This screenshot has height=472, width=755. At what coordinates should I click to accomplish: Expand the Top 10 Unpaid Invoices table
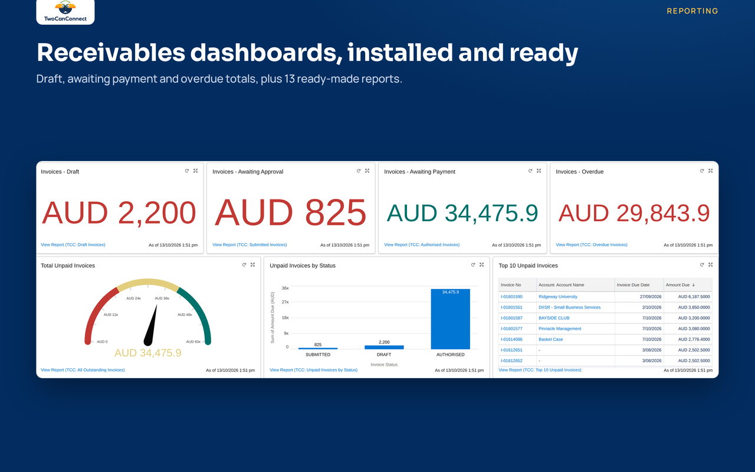click(x=710, y=264)
